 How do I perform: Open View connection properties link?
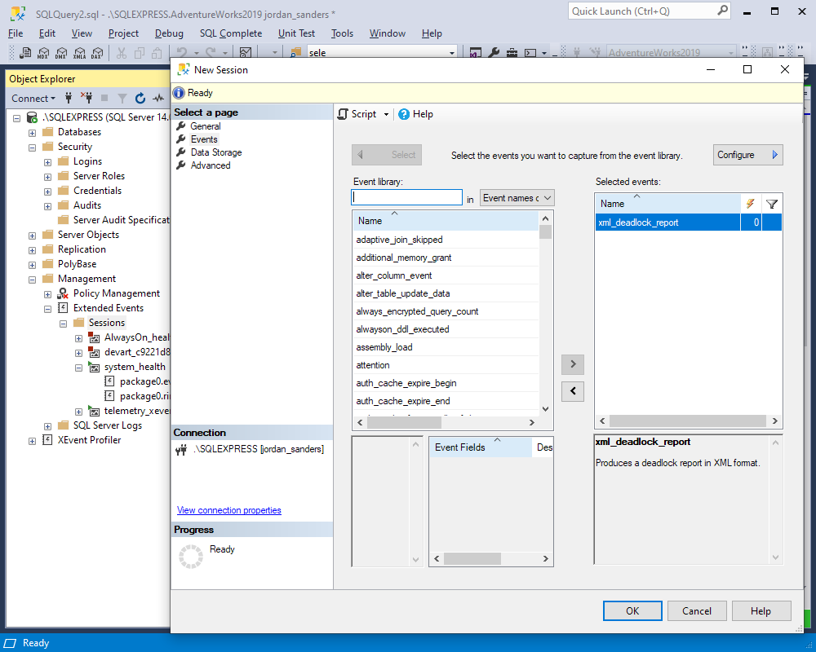[x=229, y=510]
